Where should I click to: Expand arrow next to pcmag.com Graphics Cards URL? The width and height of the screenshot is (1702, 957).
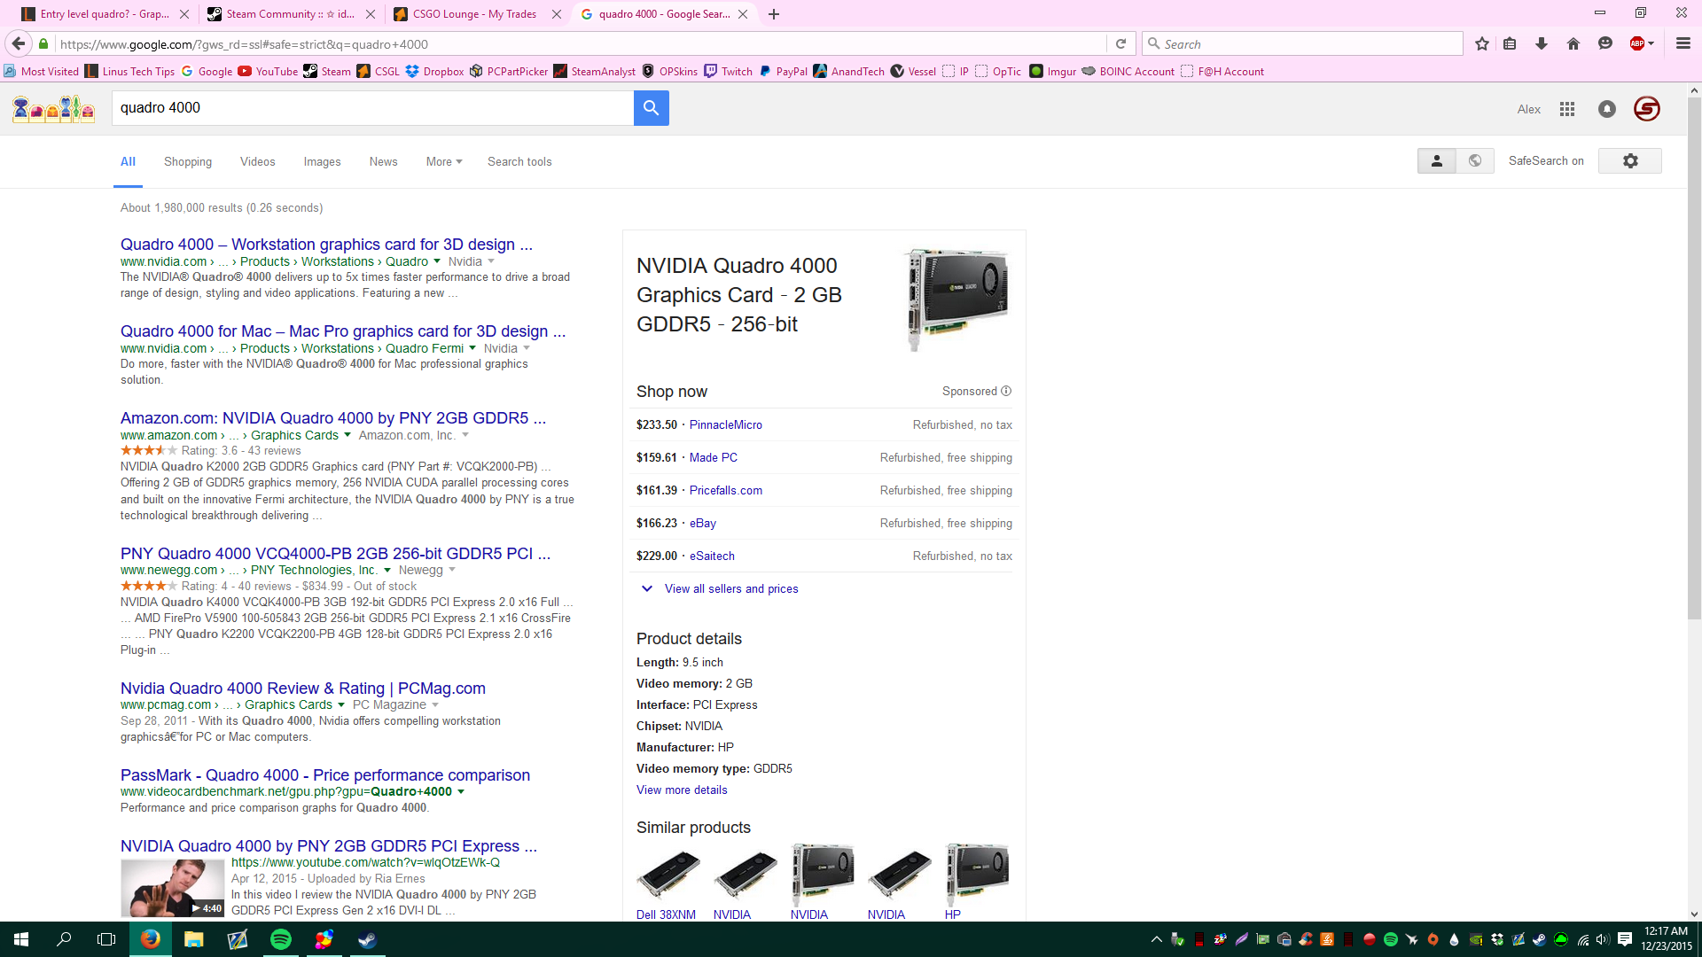340,704
